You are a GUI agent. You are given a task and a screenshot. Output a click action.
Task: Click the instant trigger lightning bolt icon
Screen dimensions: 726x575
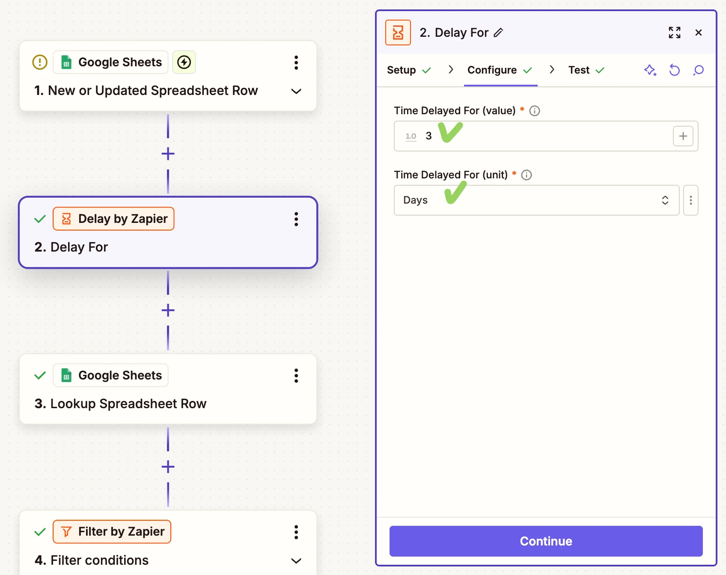pos(184,62)
